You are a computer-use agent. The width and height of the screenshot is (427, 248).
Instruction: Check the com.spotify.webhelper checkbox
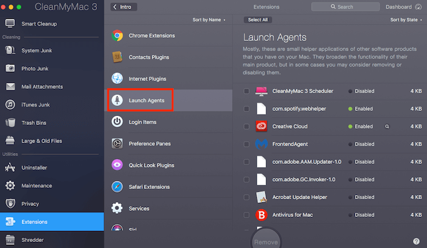point(246,109)
